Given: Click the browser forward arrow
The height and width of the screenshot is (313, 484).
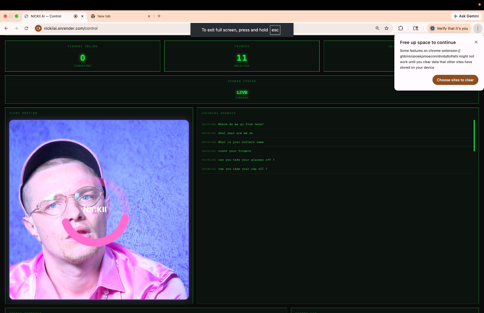Looking at the screenshot, I should tap(16, 28).
